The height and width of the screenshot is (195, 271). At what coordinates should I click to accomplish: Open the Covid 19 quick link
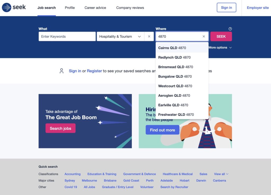pyautogui.click(x=71, y=187)
